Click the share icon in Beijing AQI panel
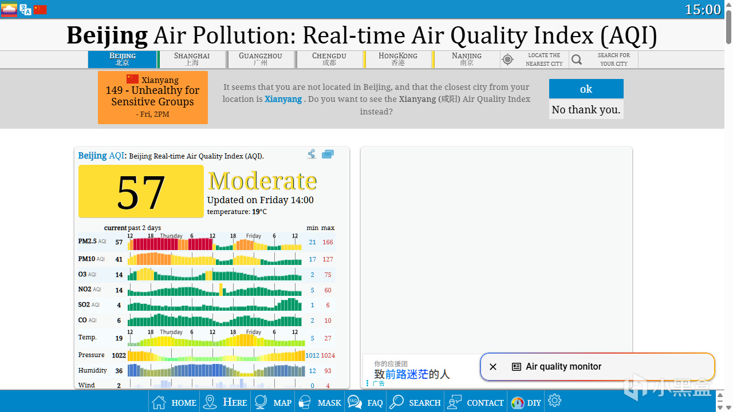 pyautogui.click(x=312, y=154)
